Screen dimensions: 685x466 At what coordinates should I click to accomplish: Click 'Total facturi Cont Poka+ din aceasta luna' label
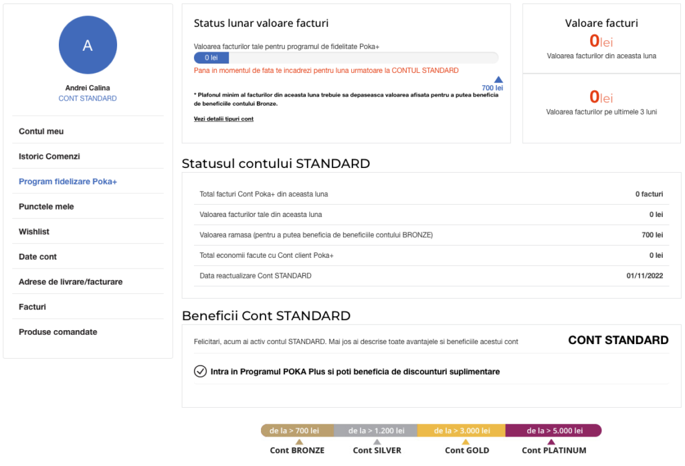[264, 194]
